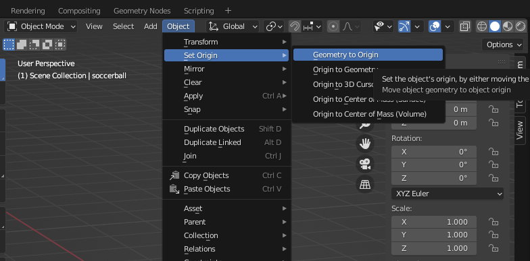The width and height of the screenshot is (530, 261).
Task: Open the overlays settings dropdown arrow
Action: 448,26
